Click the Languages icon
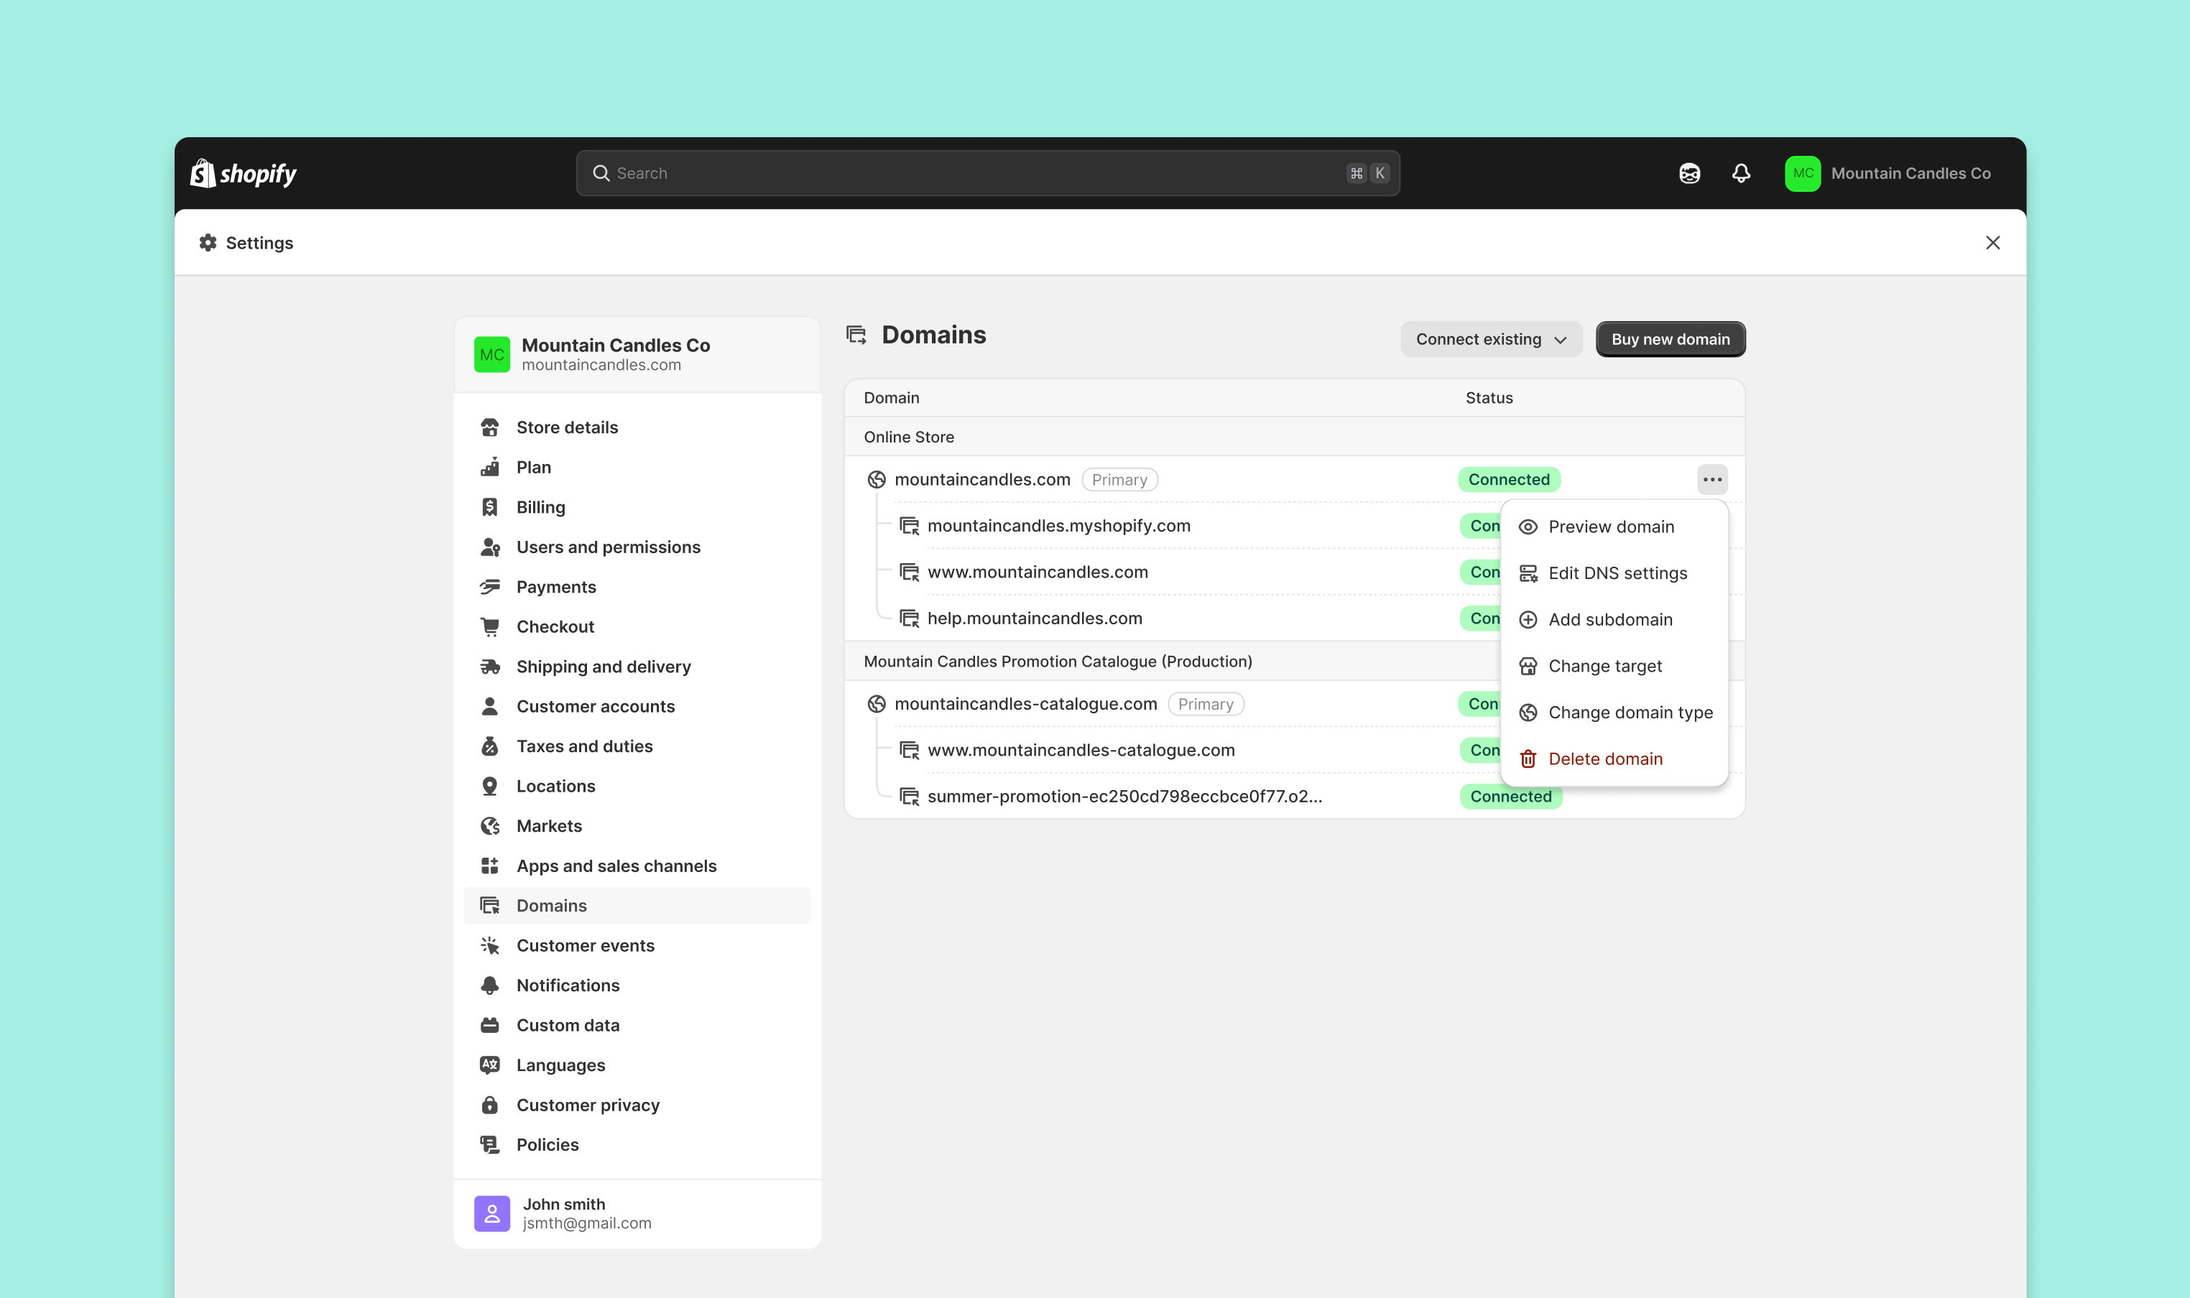The image size is (2190, 1298). pos(490,1065)
